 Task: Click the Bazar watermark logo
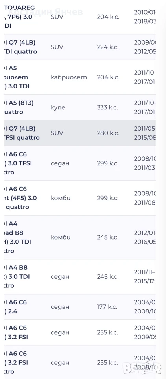pos(142,368)
